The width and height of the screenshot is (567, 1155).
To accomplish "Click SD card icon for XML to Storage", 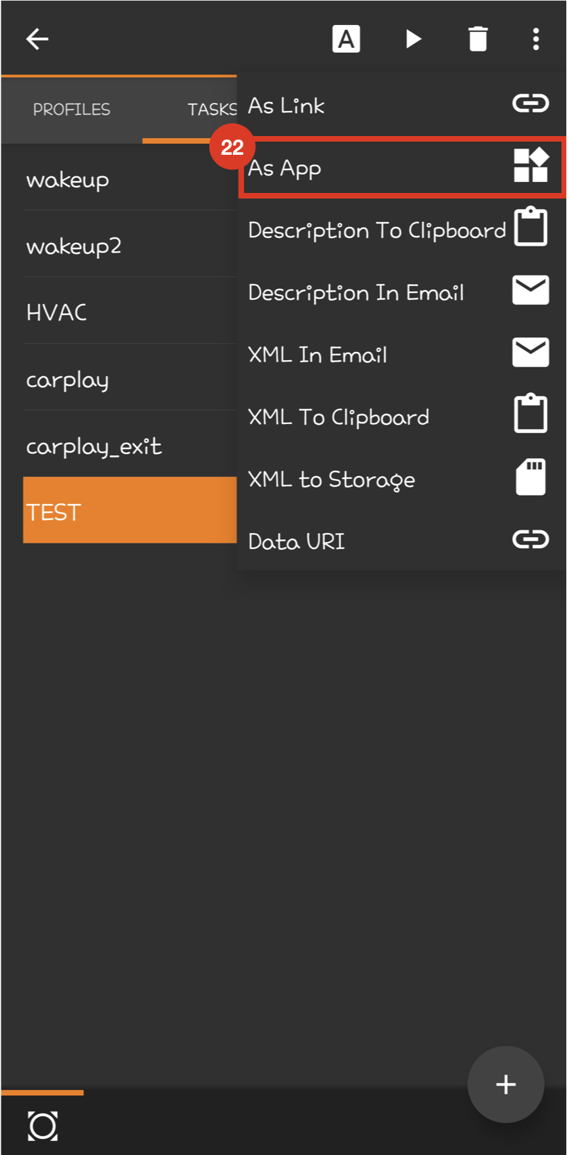I will point(531,477).
